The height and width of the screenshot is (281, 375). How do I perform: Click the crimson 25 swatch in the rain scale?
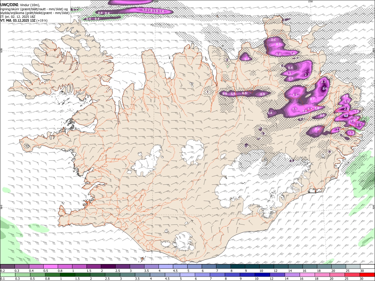click(x=352, y=275)
